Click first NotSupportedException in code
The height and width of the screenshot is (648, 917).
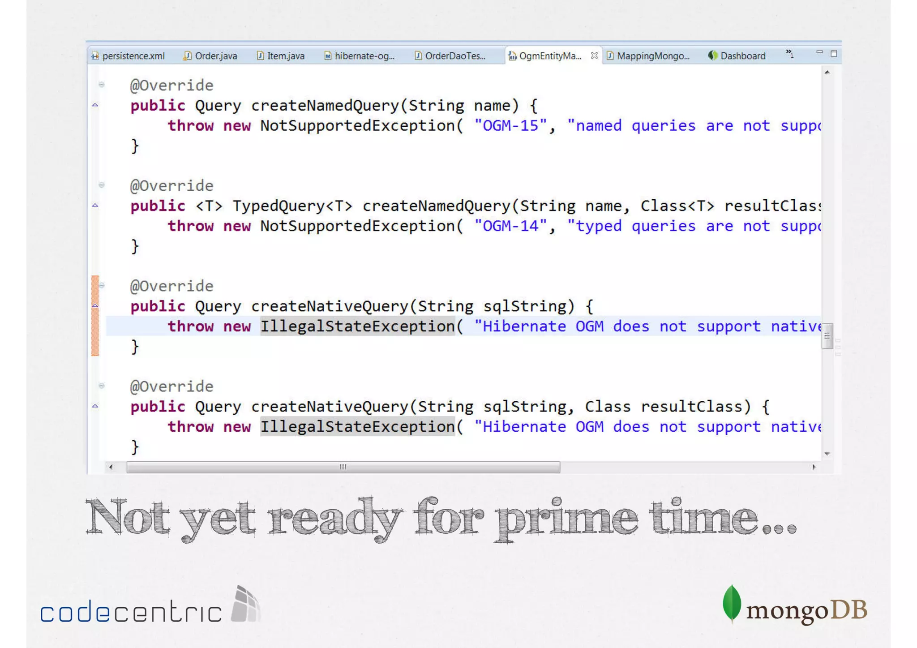(357, 125)
